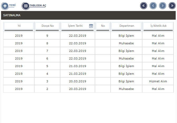177x123 pixels.
Task: Open calendar picker in İşlem Tarihi filter
Action: [91, 26]
